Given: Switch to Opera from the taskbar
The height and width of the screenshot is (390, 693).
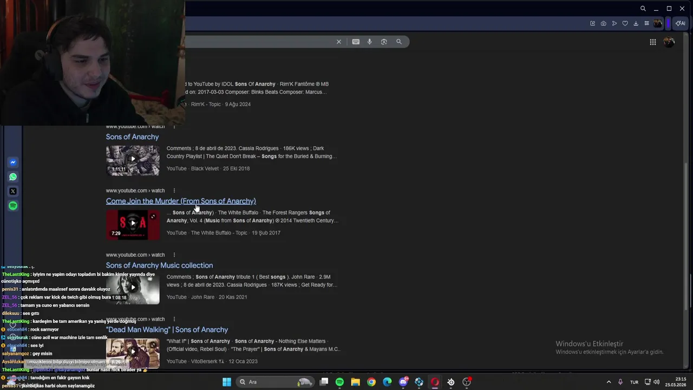Looking at the screenshot, I should click(435, 382).
